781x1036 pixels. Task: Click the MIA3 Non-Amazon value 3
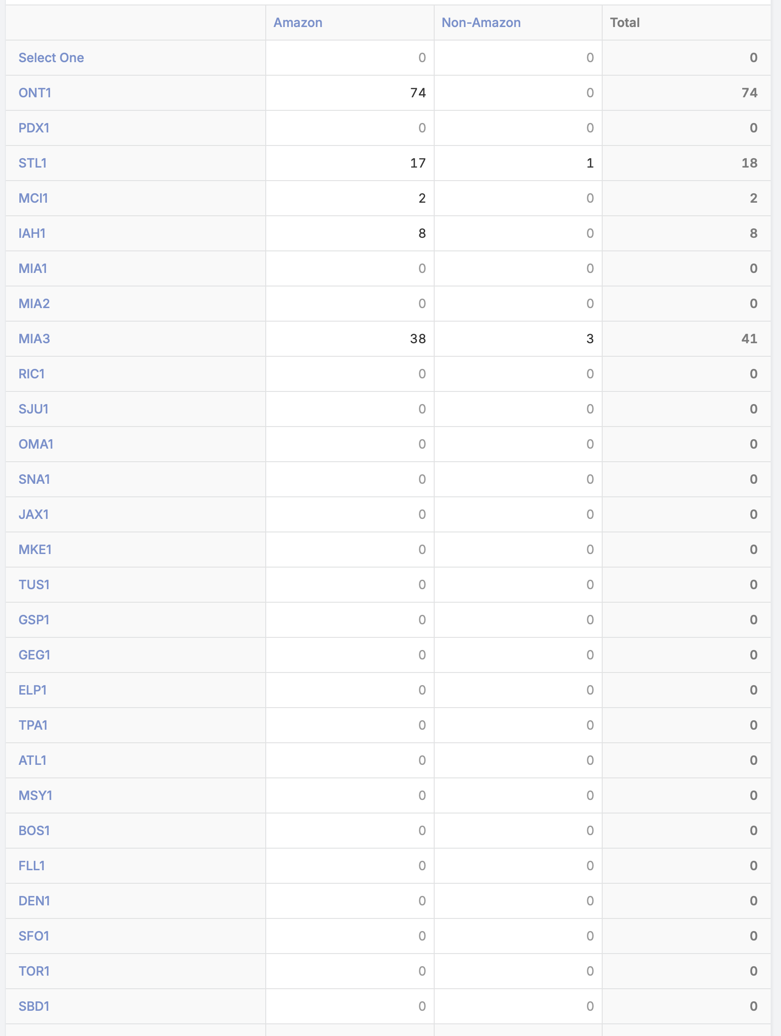(x=590, y=339)
